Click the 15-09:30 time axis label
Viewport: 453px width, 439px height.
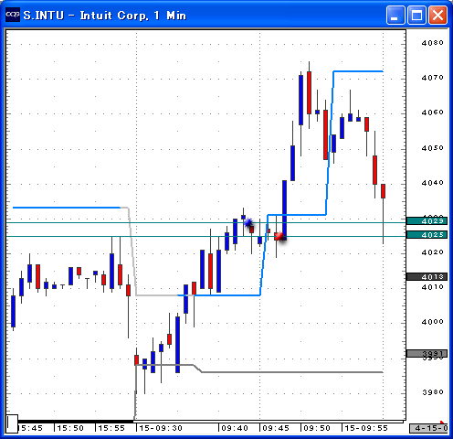click(x=161, y=428)
